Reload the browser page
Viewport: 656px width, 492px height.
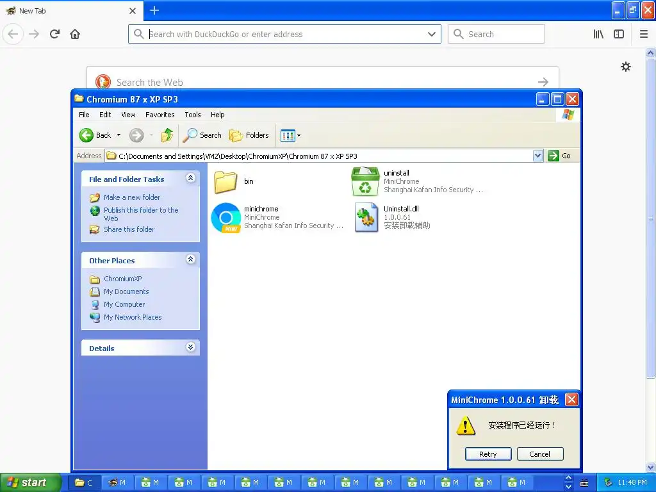(55, 34)
